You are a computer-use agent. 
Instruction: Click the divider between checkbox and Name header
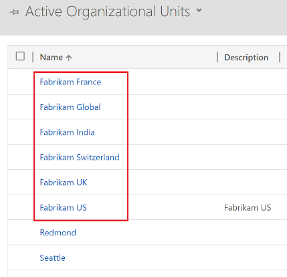(x=33, y=57)
